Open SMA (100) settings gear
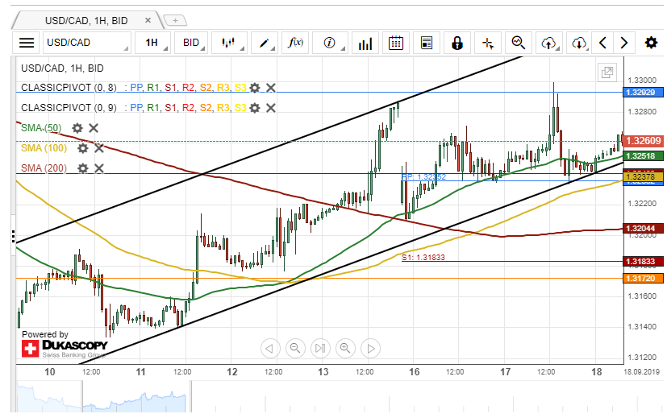Image resolution: width=667 pixels, height=418 pixels. pyautogui.click(x=82, y=148)
